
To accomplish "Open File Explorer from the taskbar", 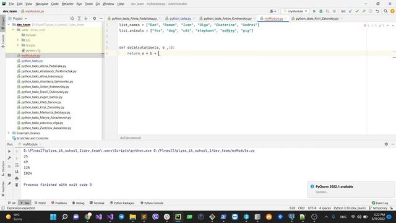I will pos(132,217).
